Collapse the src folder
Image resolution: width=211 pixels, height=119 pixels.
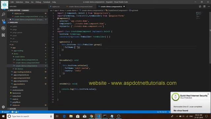tap(13, 45)
